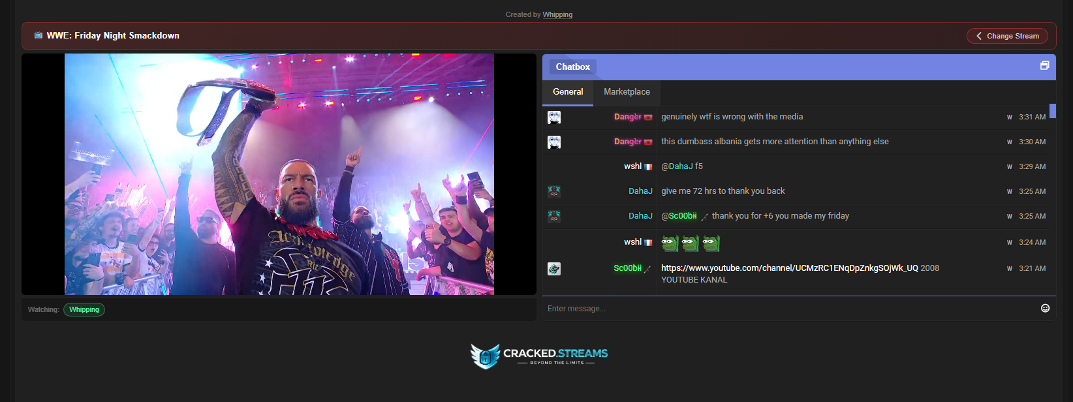Click the W icon on the 3:24 AM message
Screen dimensions: 1073x402
[1010, 243]
